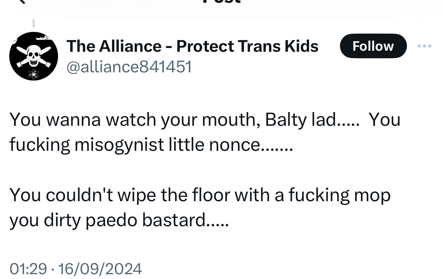Tap the back arrow at top left
Screen dimensions: 443x279
click(21, 1)
